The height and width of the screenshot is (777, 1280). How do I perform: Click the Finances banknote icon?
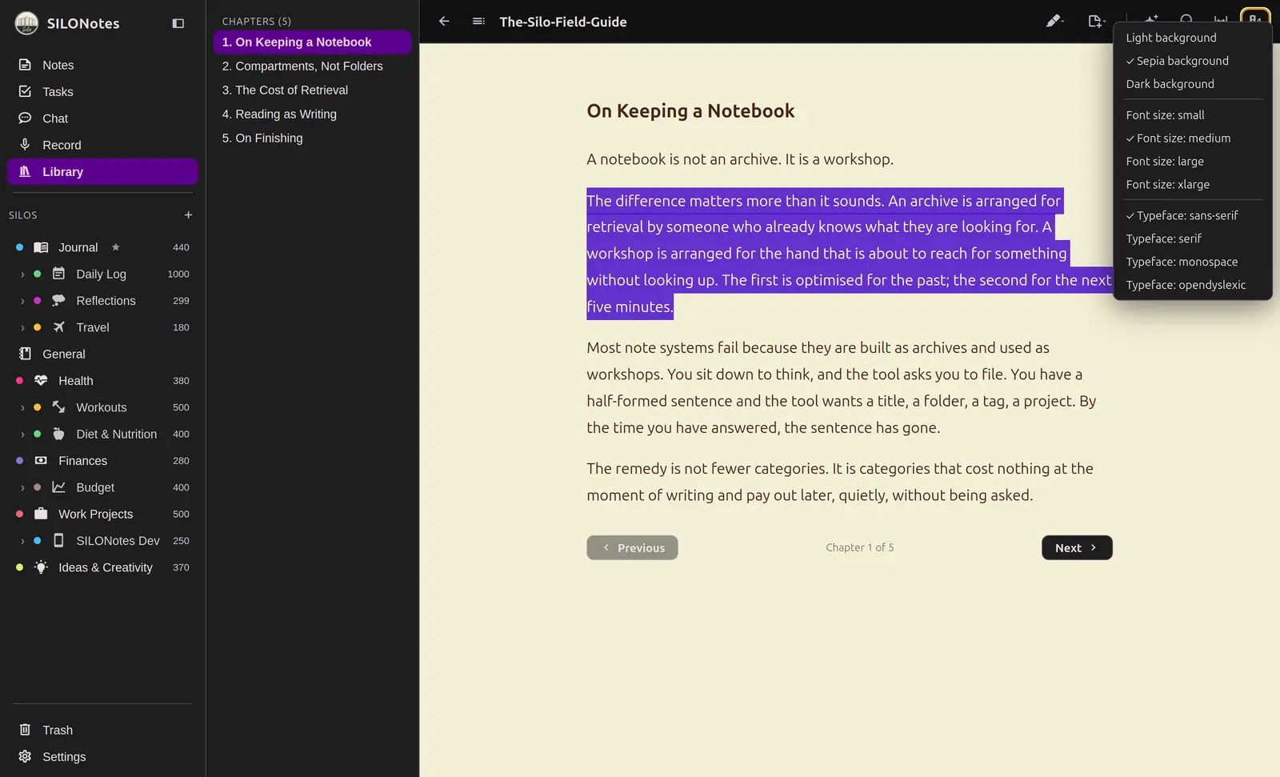click(x=41, y=461)
